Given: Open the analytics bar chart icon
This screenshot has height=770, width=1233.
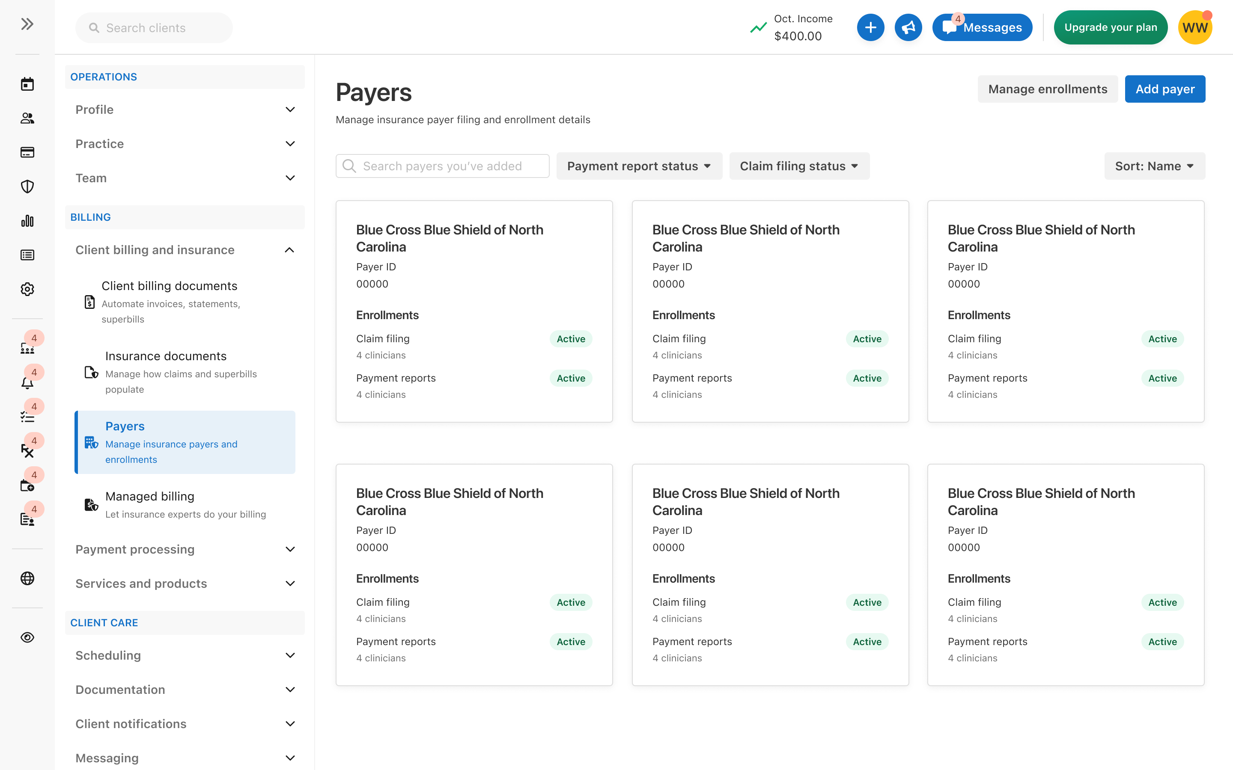Looking at the screenshot, I should [27, 220].
